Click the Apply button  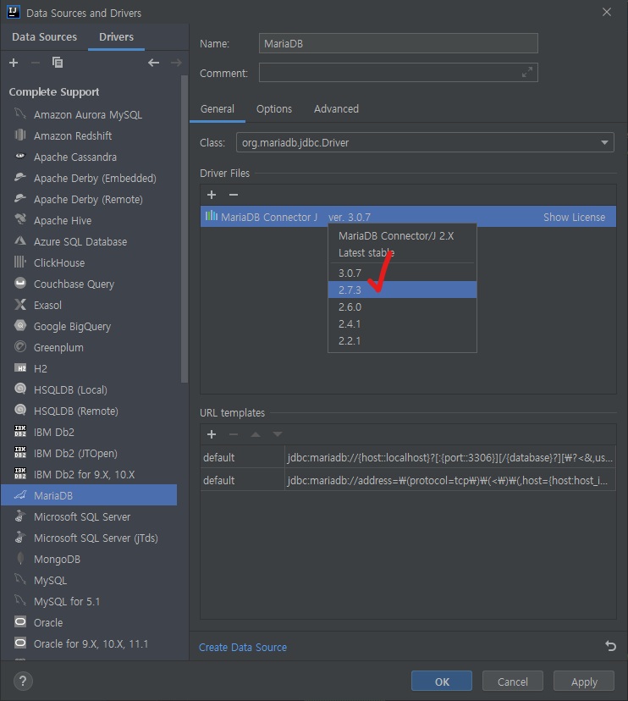click(584, 682)
